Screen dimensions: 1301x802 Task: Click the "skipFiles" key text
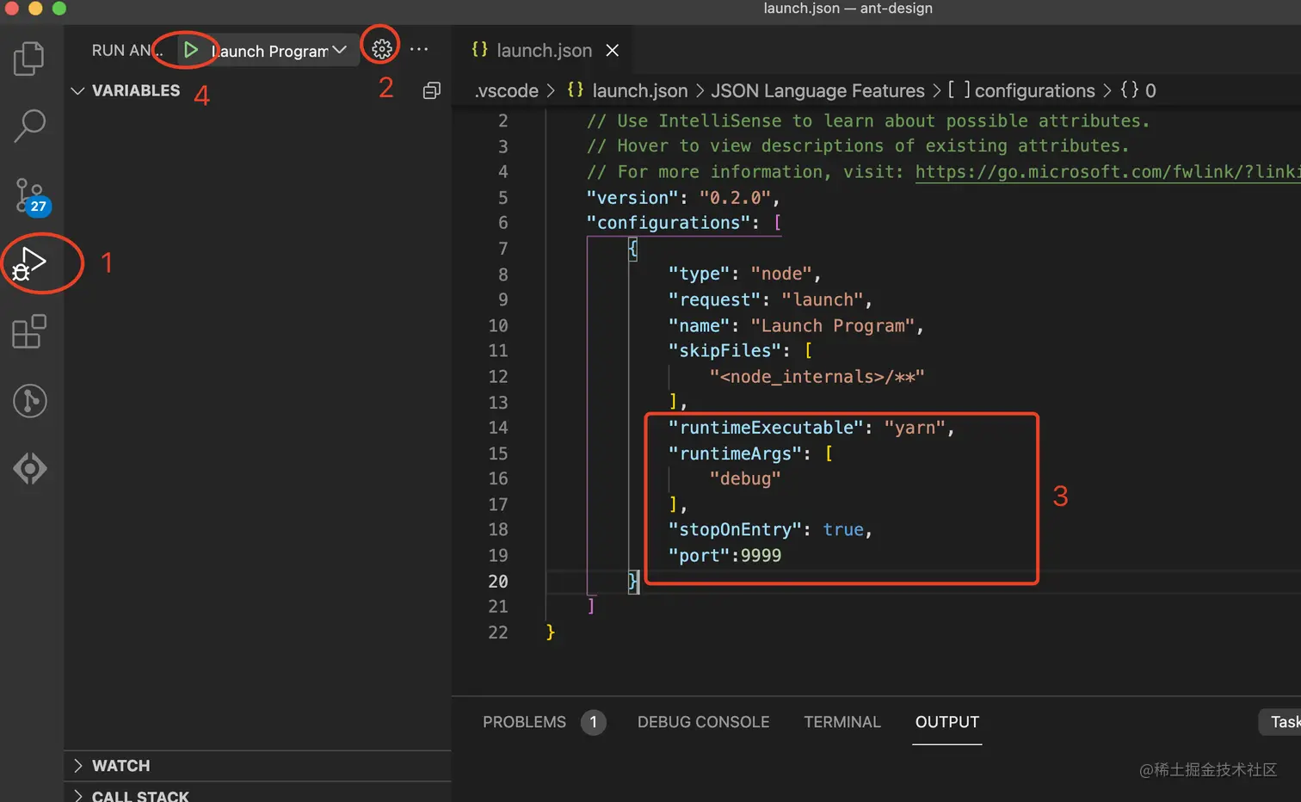click(724, 351)
